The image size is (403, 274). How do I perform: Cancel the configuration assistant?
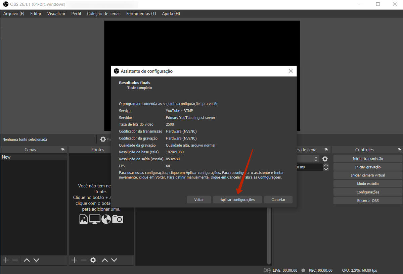tap(278, 200)
